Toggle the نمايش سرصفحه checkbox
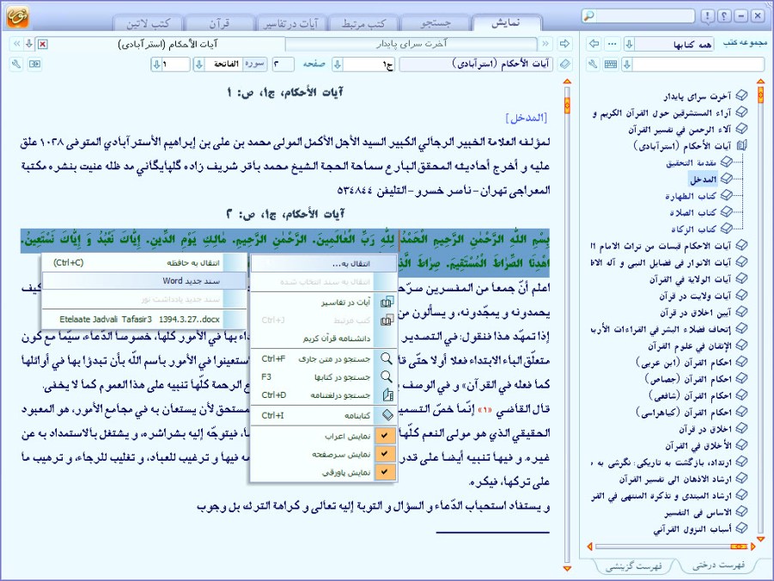Image resolution: width=774 pixels, height=581 pixels. click(385, 454)
